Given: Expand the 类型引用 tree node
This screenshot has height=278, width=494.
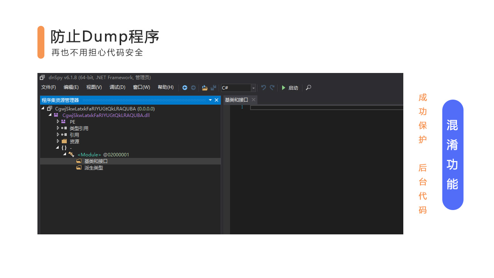Looking at the screenshot, I should pyautogui.click(x=58, y=128).
